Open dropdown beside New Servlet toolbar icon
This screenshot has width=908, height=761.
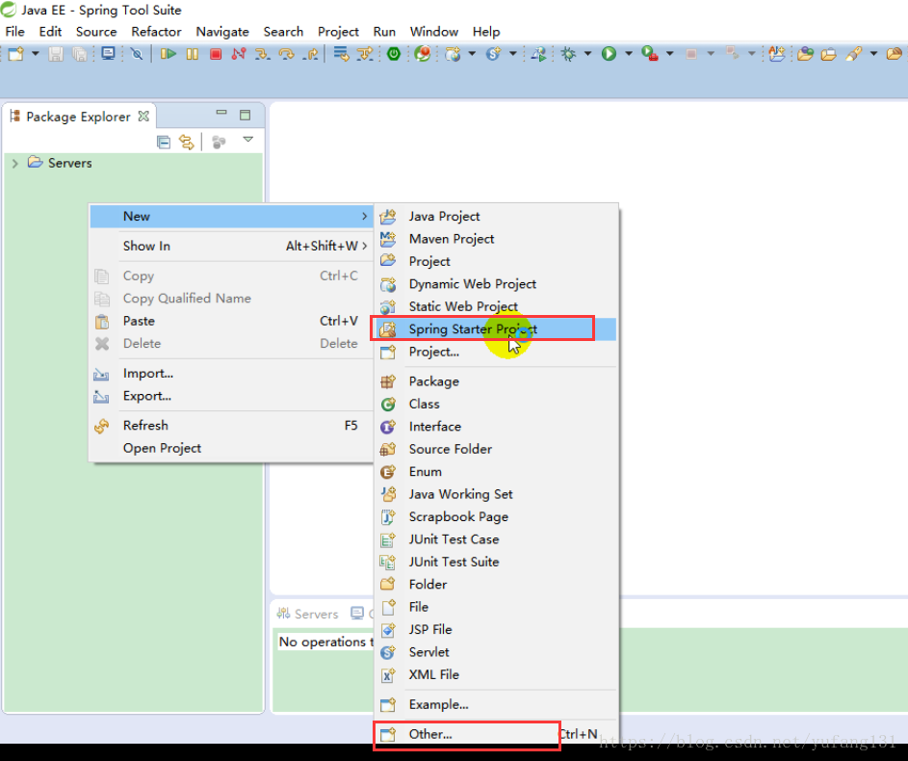(x=512, y=54)
